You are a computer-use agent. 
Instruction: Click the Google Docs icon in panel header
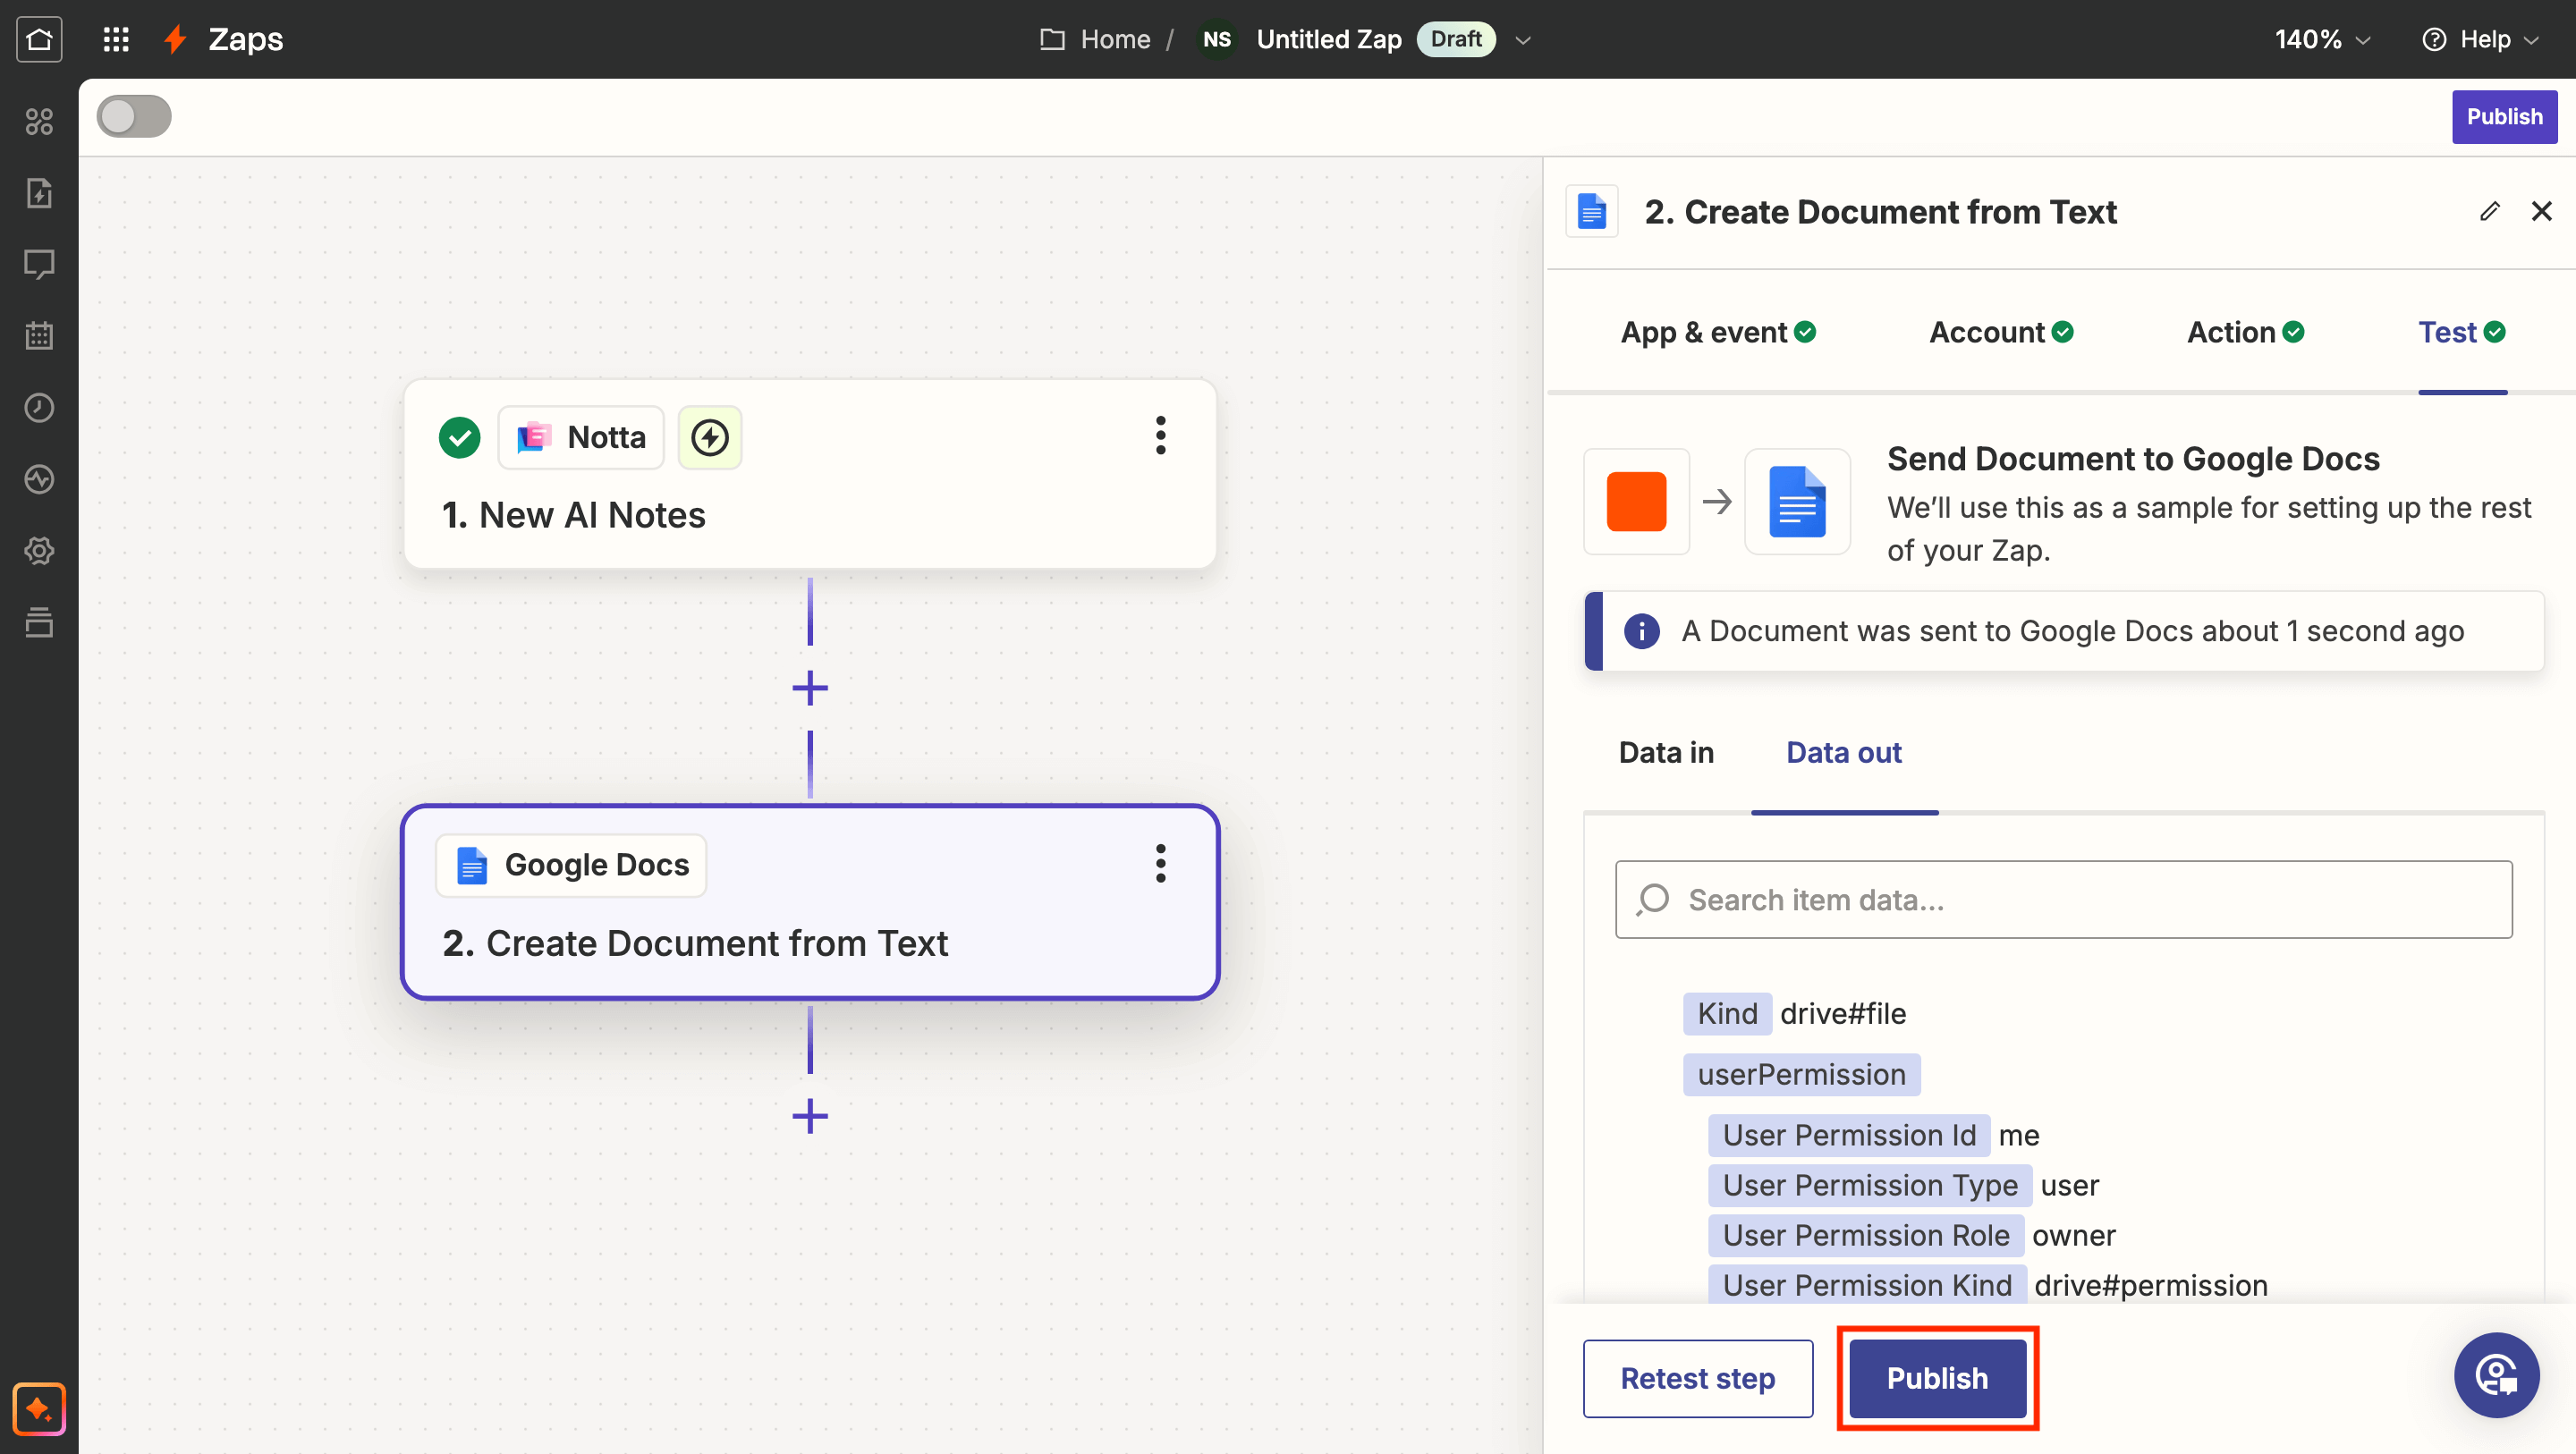1592,212
